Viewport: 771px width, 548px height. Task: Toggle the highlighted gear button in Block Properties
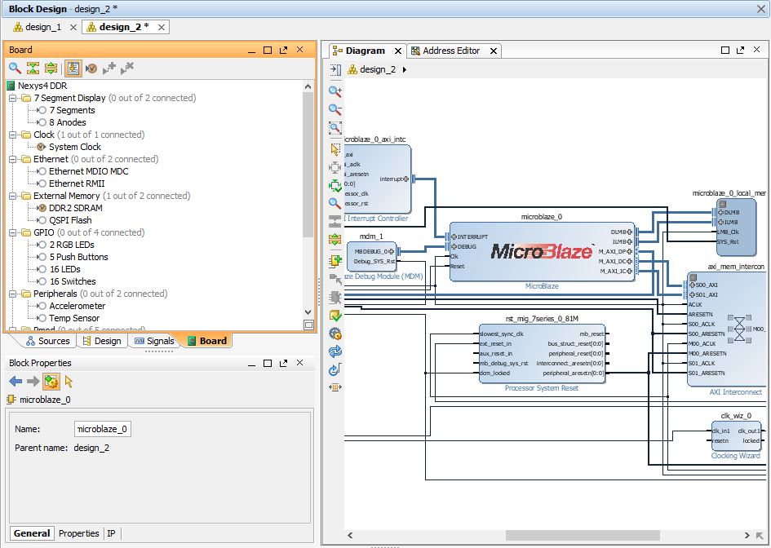pyautogui.click(x=51, y=382)
